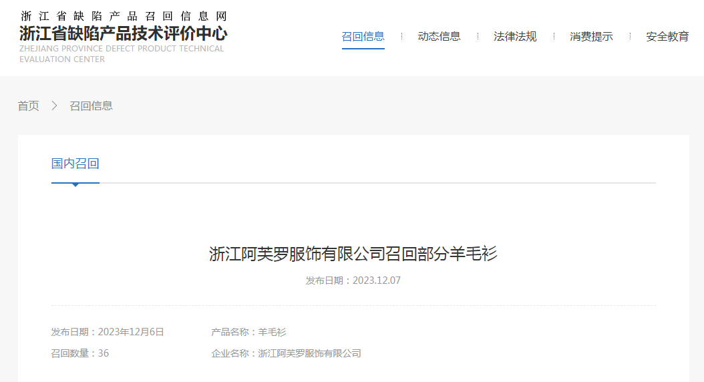Go to 动态信息 in the top navigation
The image size is (704, 382).
click(x=439, y=37)
